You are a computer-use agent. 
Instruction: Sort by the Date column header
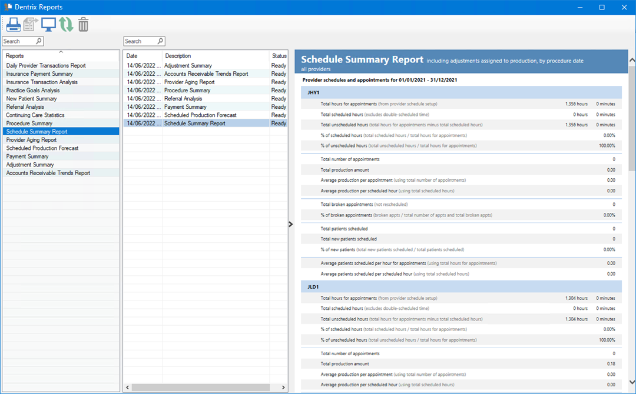pyautogui.click(x=143, y=56)
